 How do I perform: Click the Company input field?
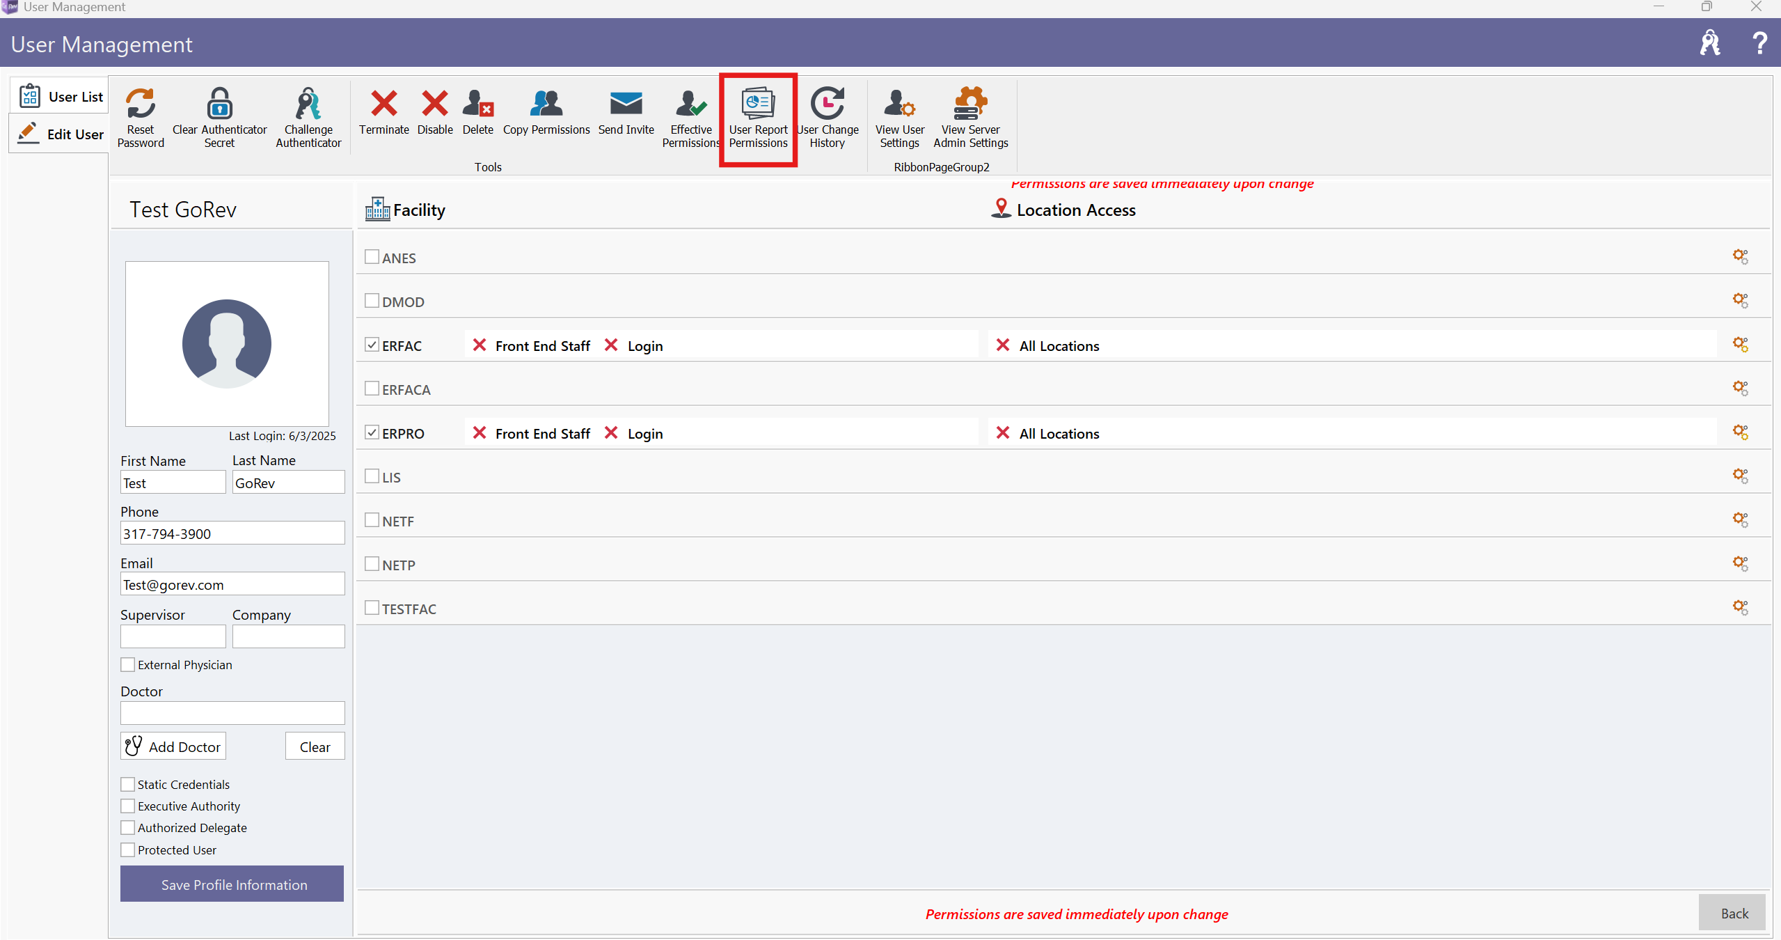point(289,636)
